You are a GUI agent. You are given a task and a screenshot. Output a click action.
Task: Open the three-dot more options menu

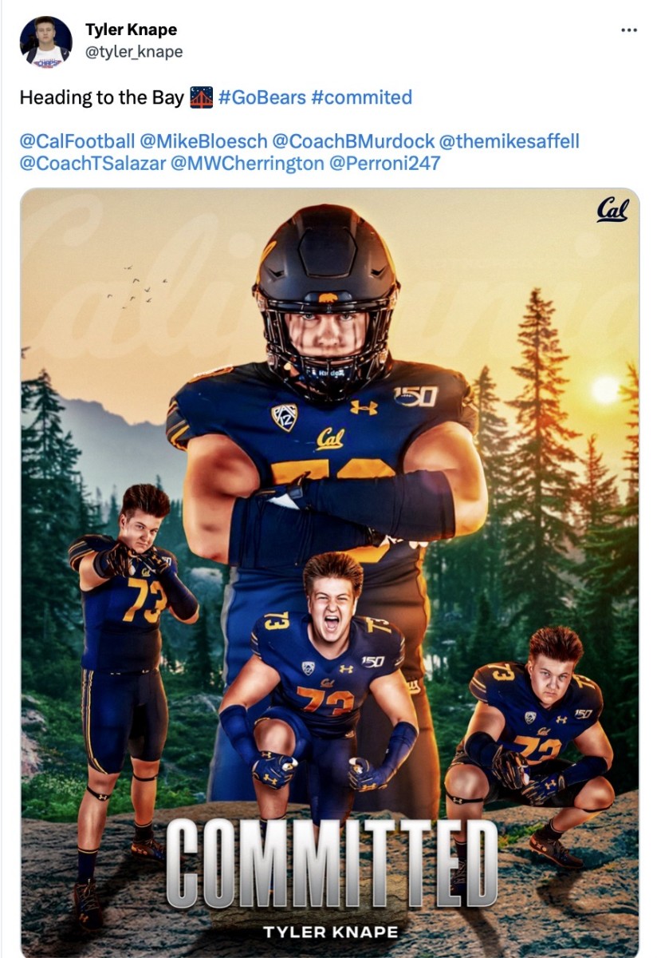(x=629, y=30)
